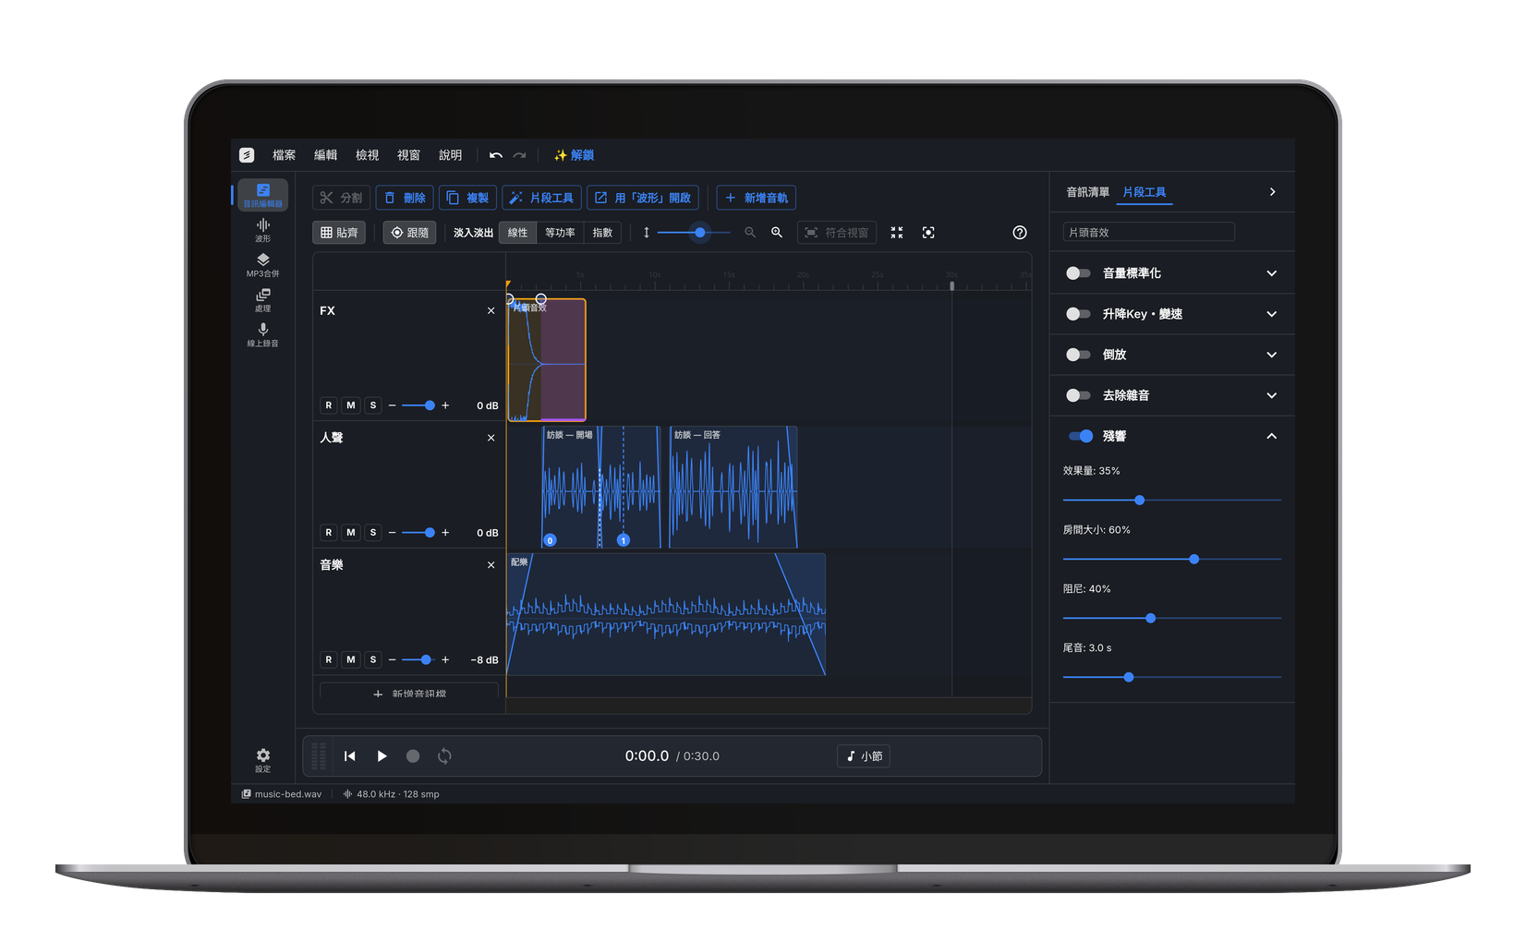Open 設定 settings gear

pyautogui.click(x=263, y=760)
